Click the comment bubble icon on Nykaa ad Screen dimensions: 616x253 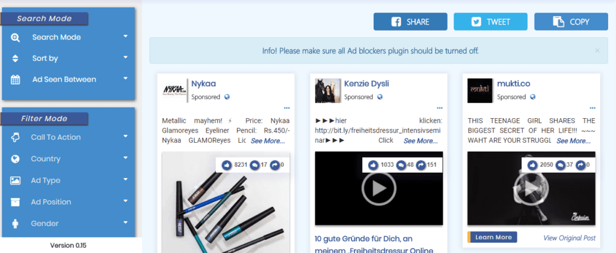pyautogui.click(x=254, y=165)
